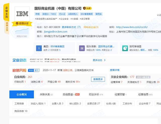The image size is (161, 124).
Task: Click the 曾用名 tag
Action: click(x=98, y=14)
